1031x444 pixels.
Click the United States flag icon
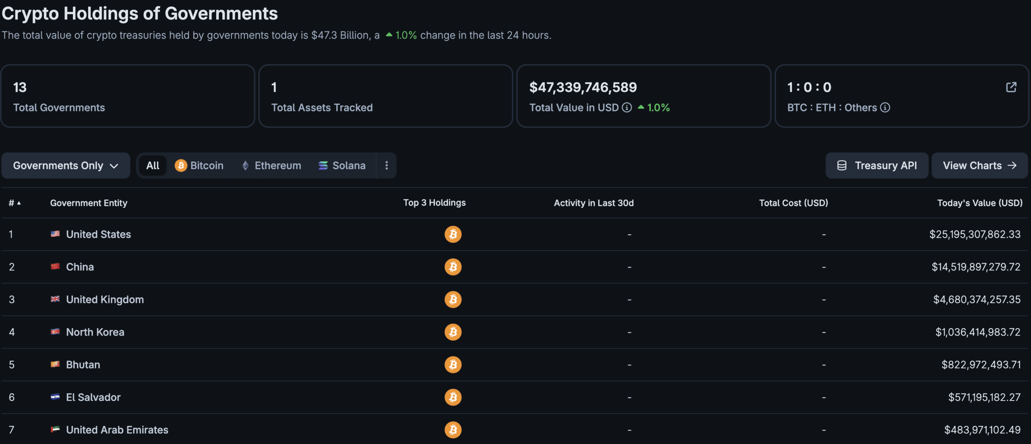[x=55, y=234]
